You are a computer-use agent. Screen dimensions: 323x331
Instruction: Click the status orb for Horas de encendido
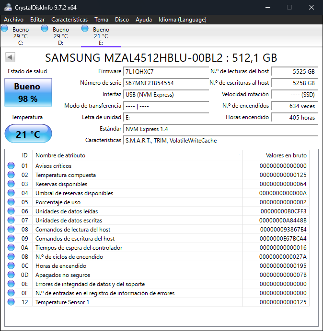11,265
